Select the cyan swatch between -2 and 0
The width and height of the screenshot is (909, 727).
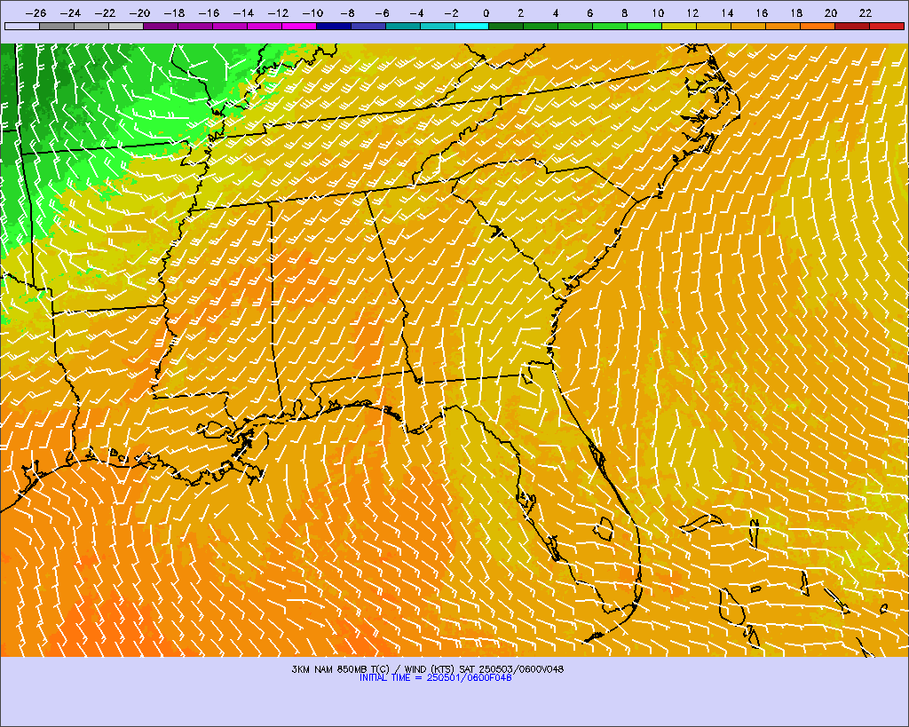tap(472, 26)
